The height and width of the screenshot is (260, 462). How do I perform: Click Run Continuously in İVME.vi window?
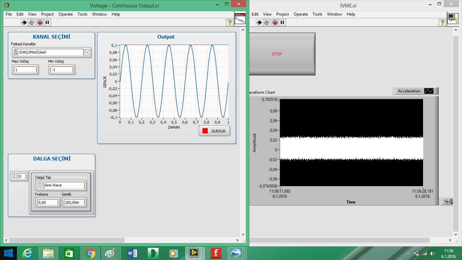coord(267,22)
